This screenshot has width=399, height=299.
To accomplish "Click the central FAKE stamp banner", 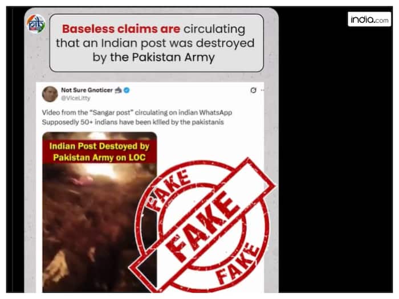I will click(203, 227).
